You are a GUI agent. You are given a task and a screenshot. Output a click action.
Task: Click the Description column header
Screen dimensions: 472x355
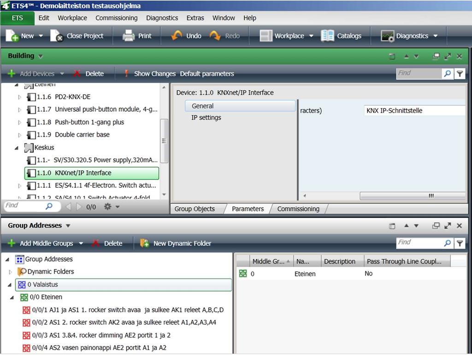point(342,261)
